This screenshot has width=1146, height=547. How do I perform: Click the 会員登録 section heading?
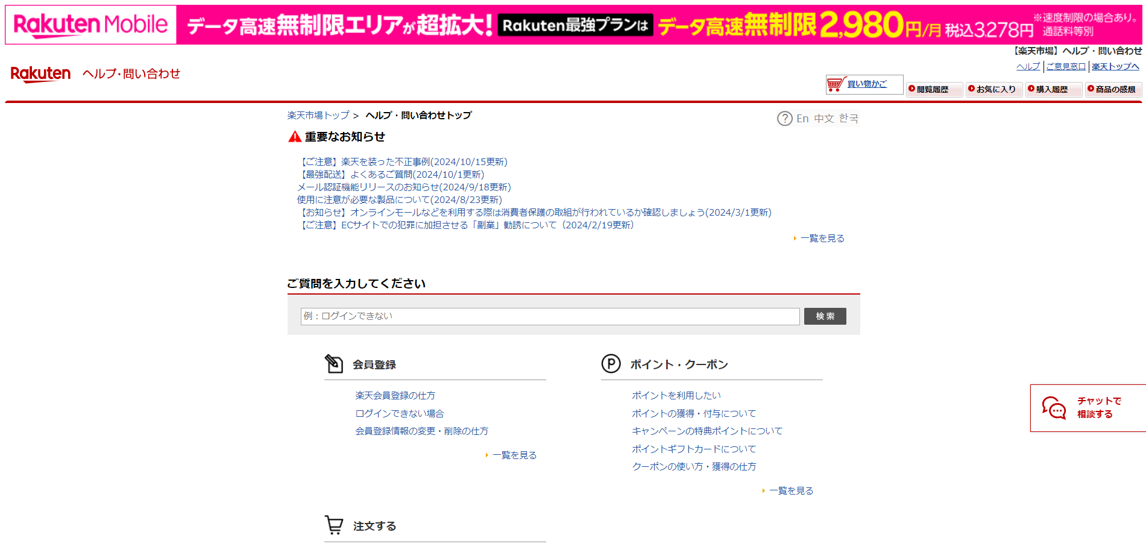(x=374, y=365)
